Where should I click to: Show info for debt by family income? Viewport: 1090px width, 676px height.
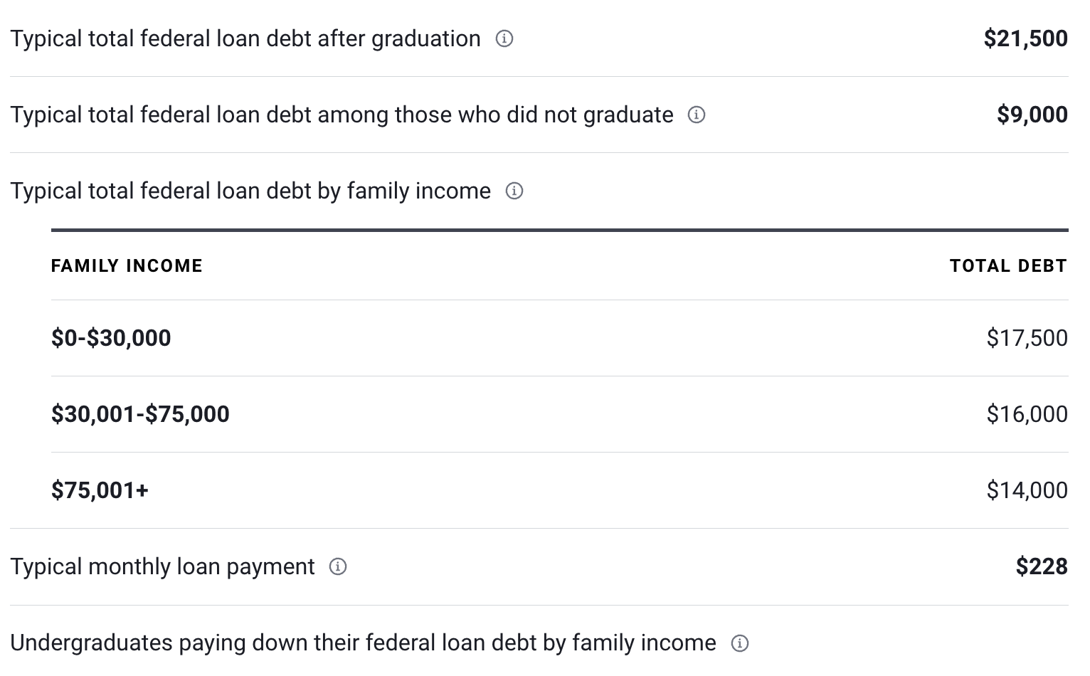tap(514, 191)
